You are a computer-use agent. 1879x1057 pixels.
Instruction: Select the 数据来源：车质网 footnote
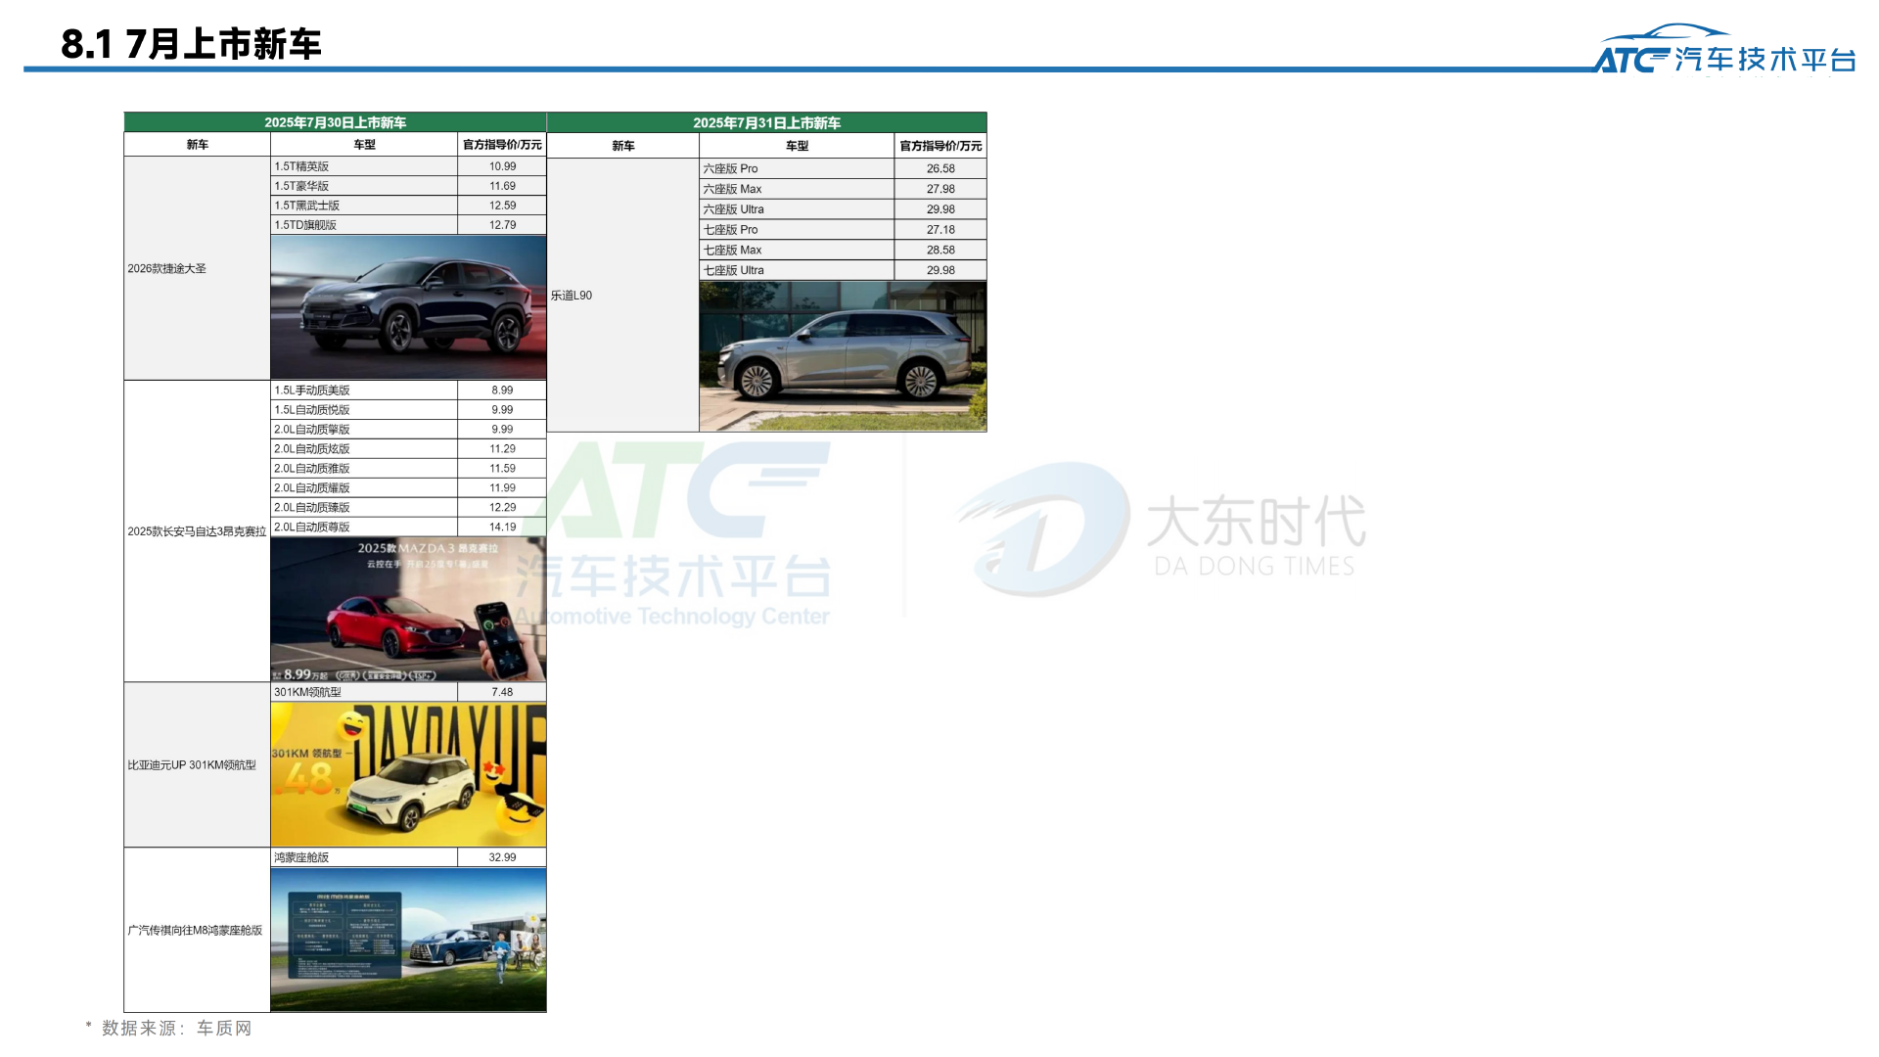tap(168, 1028)
